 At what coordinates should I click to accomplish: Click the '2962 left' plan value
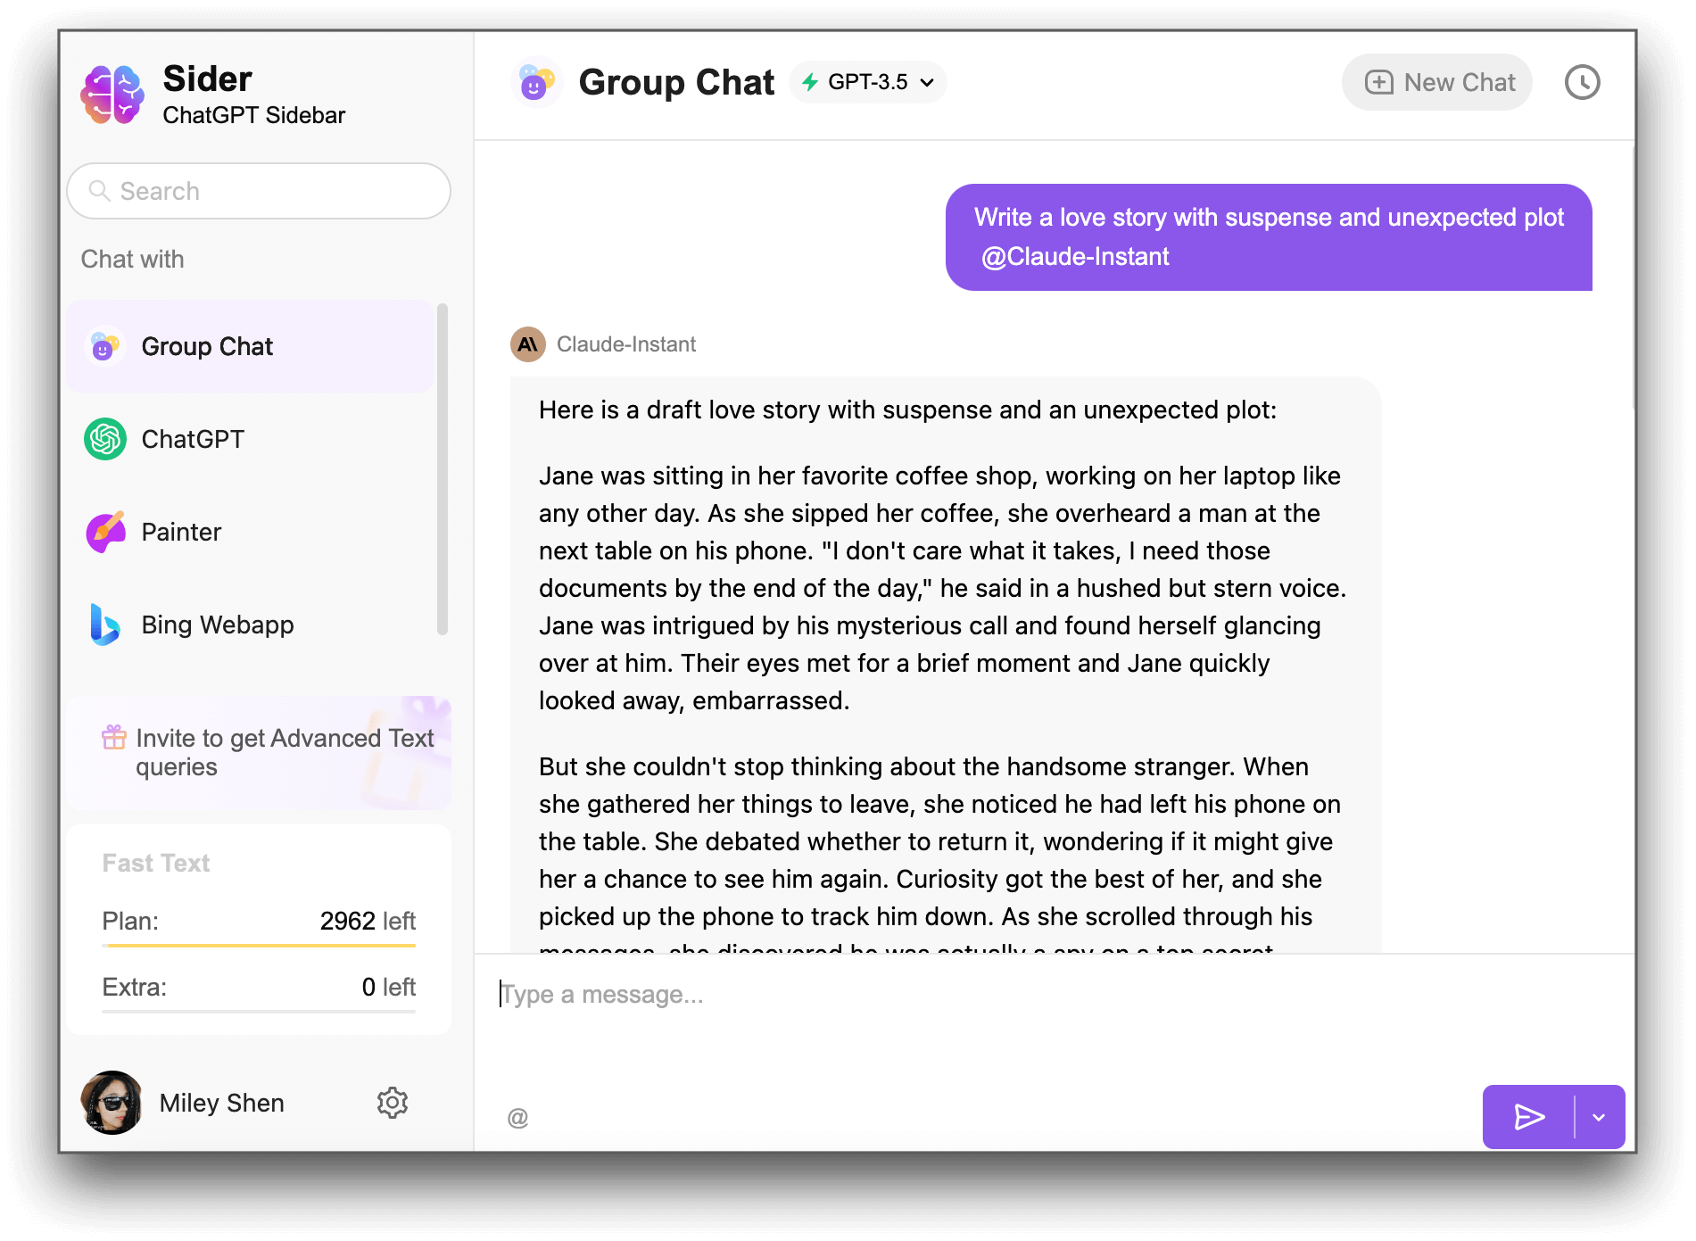point(368,921)
